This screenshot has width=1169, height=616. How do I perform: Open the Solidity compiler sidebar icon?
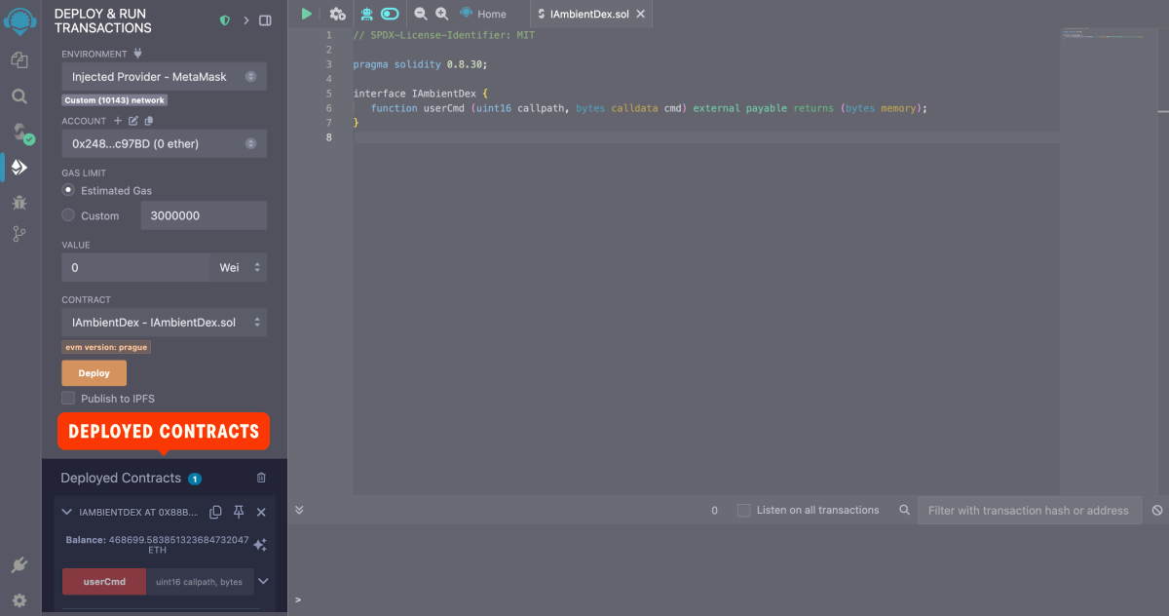21,133
